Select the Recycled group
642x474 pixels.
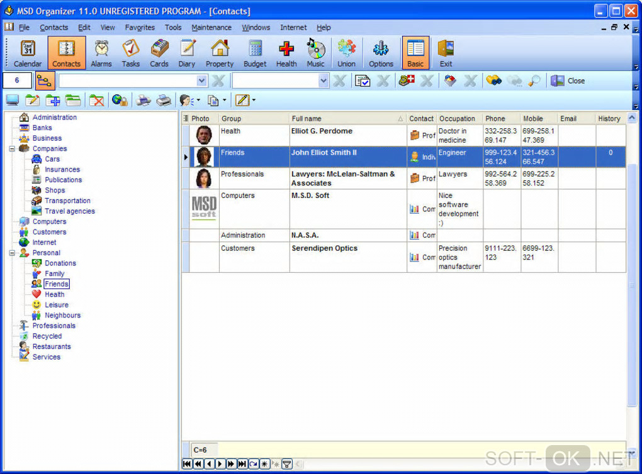point(47,336)
